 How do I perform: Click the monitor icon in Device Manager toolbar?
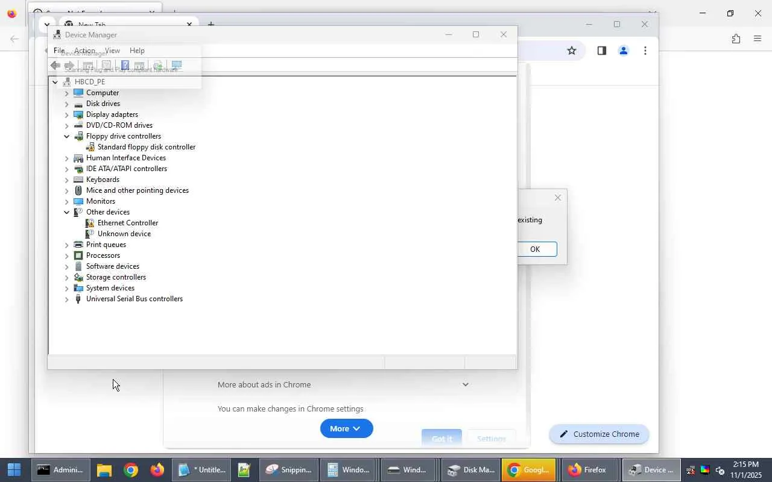177,65
